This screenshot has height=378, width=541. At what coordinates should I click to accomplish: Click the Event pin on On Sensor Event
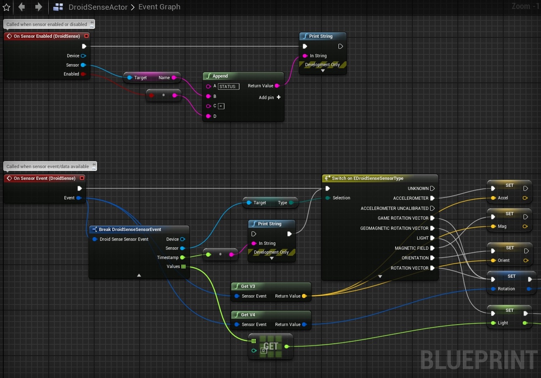pos(79,198)
